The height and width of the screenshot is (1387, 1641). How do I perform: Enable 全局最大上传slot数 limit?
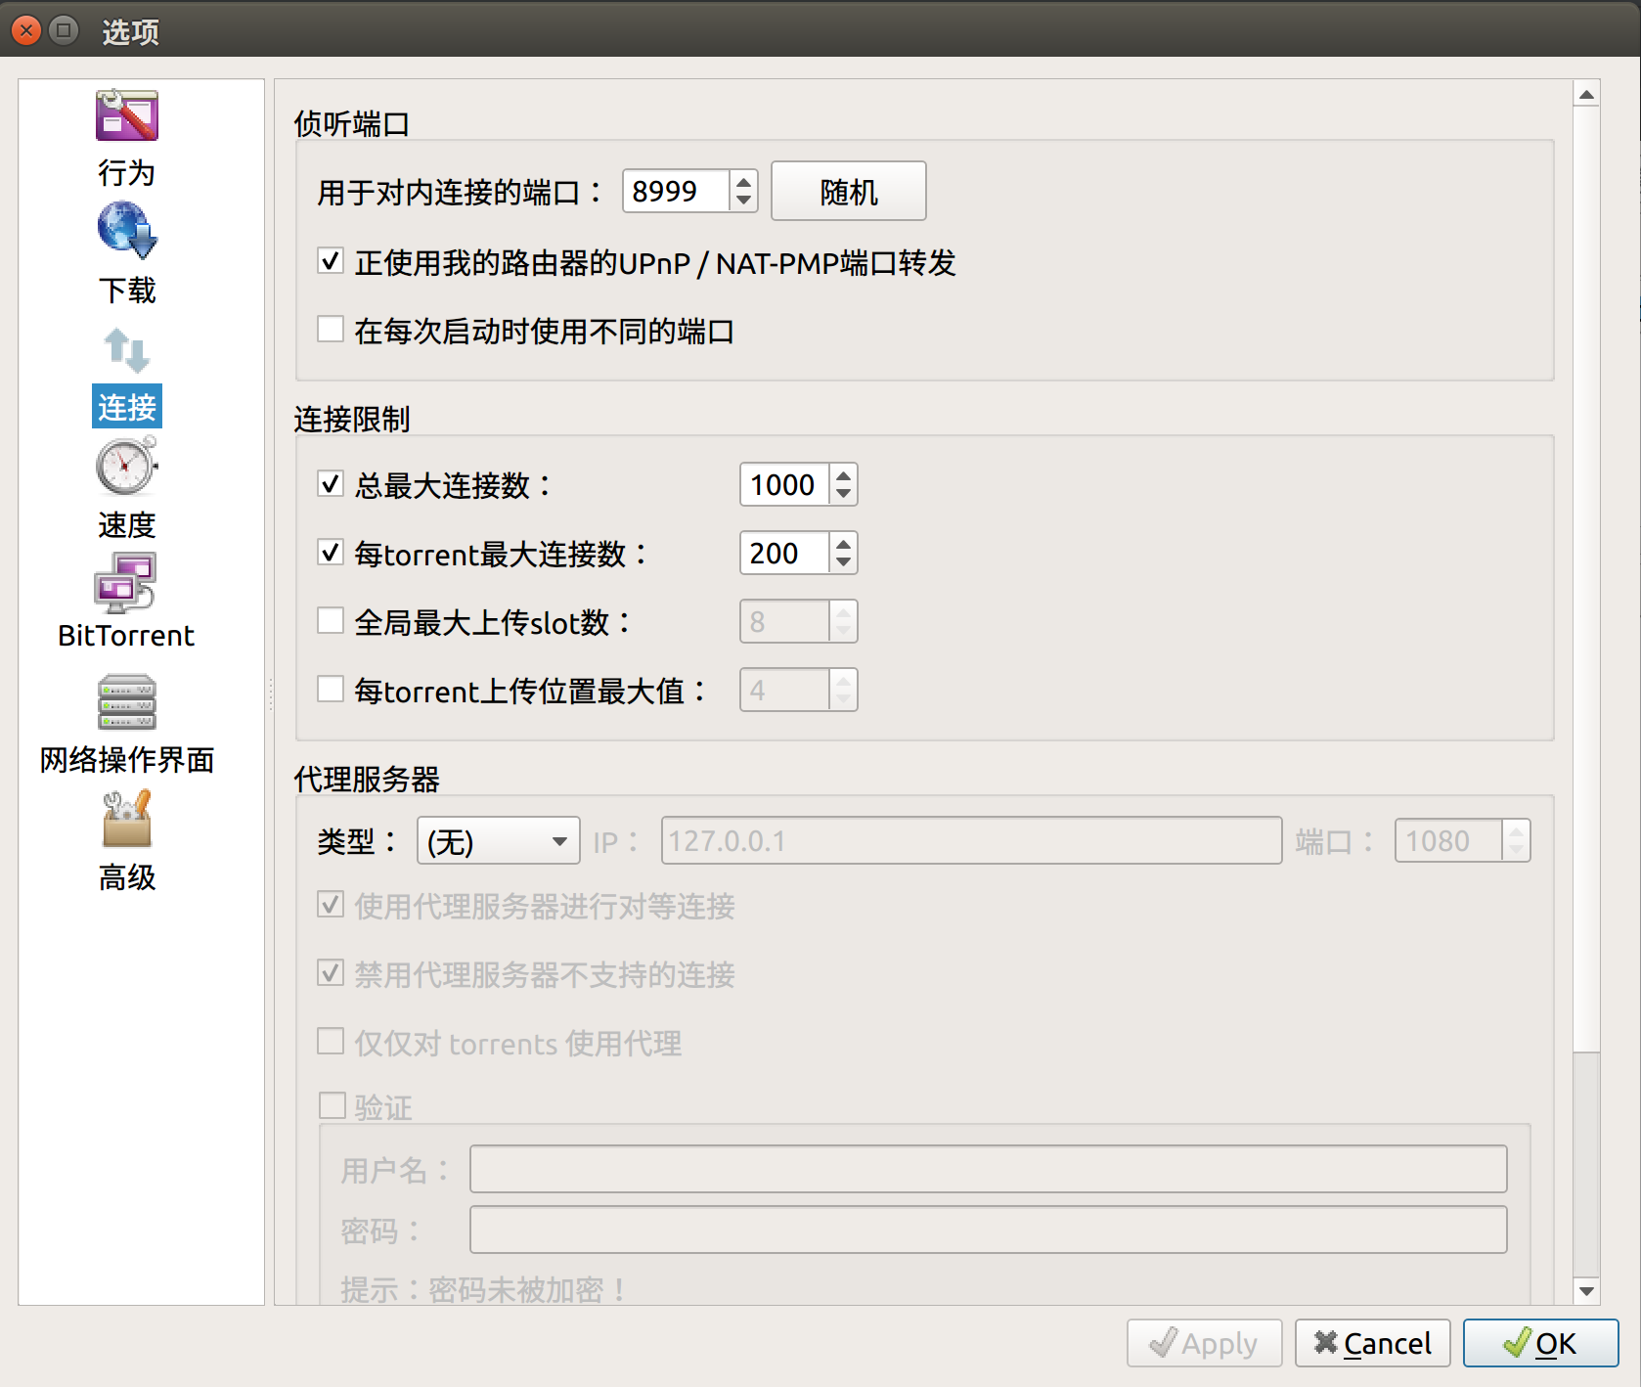click(x=330, y=621)
